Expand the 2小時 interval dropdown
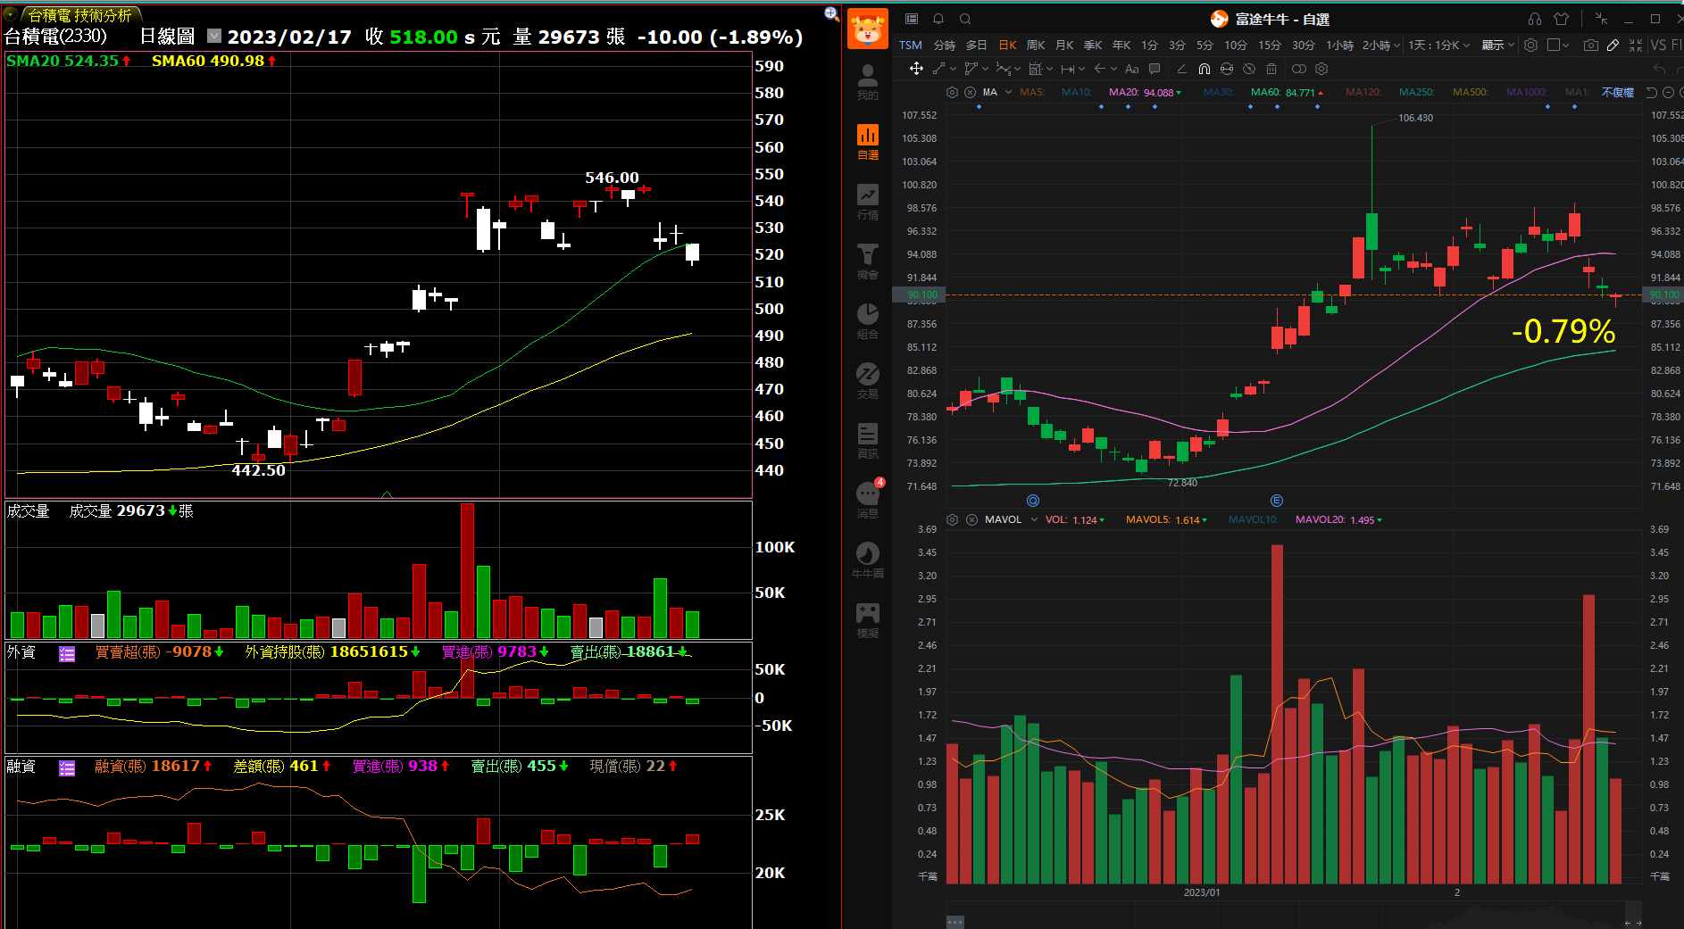Image resolution: width=1684 pixels, height=929 pixels. [1396, 45]
